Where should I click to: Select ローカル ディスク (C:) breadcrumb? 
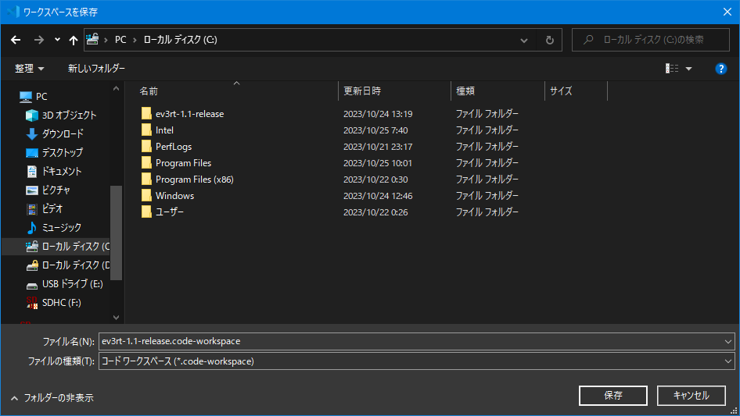(x=180, y=40)
